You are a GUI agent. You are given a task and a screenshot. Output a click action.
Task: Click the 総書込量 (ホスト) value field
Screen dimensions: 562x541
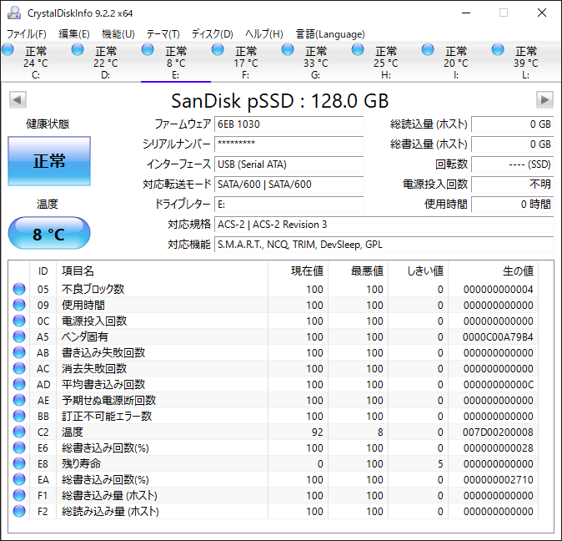513,144
